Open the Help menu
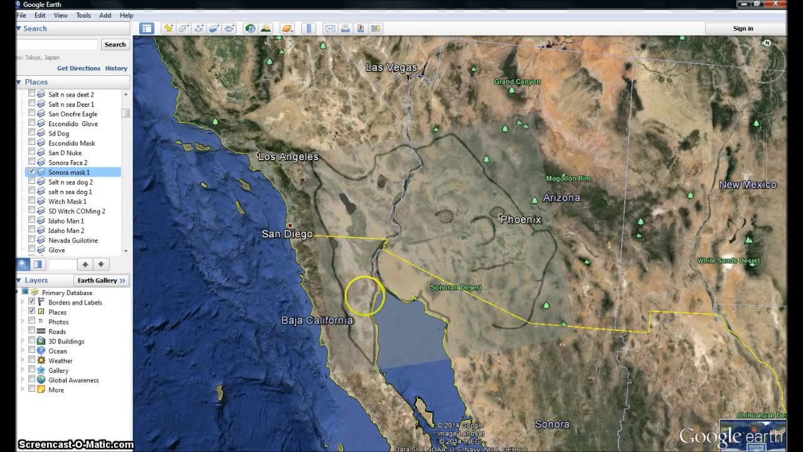Viewport: 803px width, 452px height. click(x=126, y=15)
